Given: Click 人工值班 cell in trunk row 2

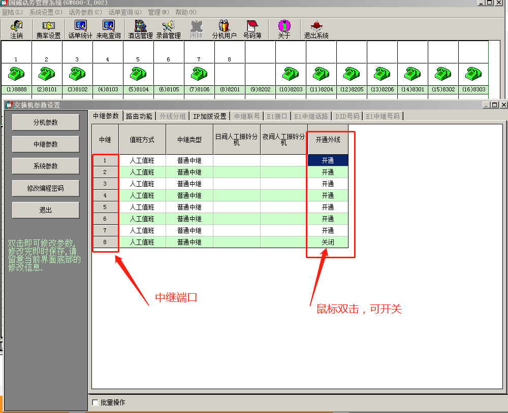Looking at the screenshot, I should tap(142, 172).
